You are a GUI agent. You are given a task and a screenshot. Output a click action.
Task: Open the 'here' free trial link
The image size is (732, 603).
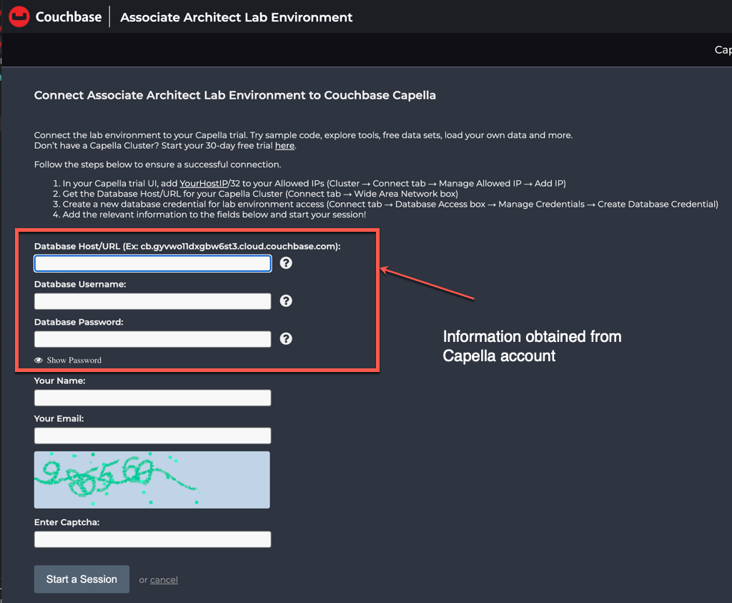click(285, 146)
